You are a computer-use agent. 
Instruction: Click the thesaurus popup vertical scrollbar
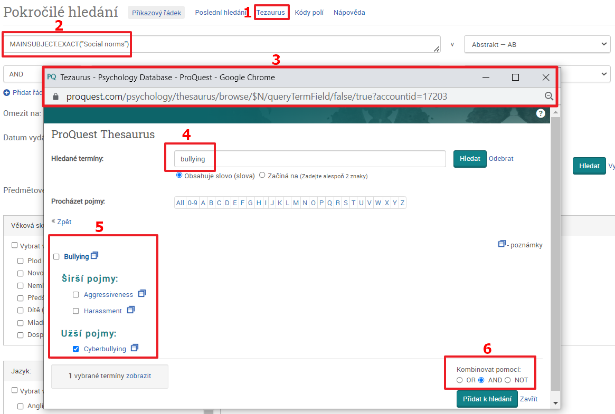[x=555, y=254]
